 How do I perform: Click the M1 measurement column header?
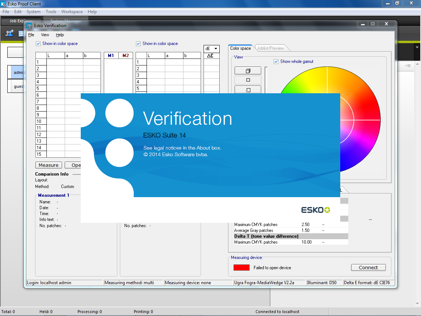pos(111,55)
